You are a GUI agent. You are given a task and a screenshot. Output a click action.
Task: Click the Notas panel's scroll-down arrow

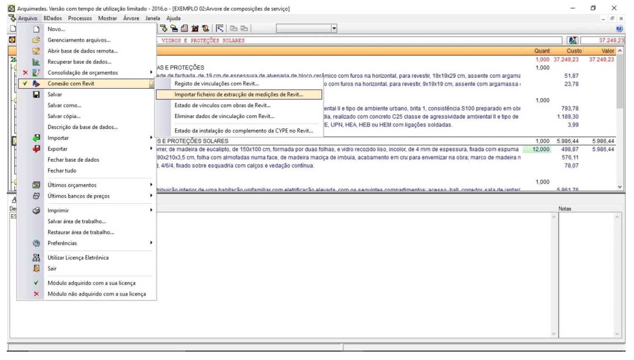[617, 334]
